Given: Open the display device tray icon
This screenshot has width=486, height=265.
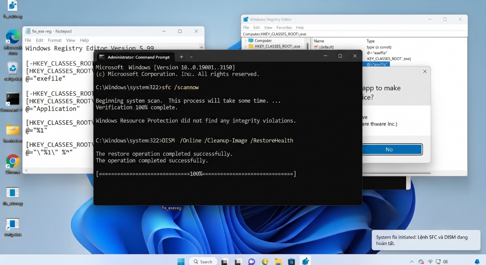Looking at the screenshot, I should [438, 262].
